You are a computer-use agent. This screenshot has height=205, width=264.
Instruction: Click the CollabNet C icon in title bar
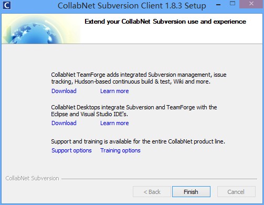[x=7, y=5]
